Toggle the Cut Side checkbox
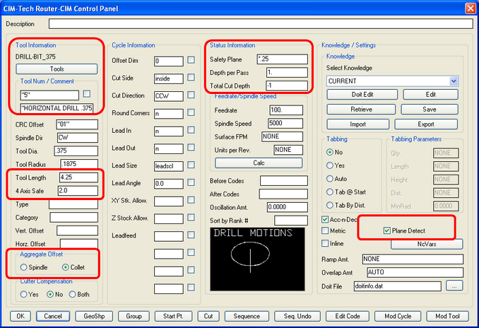Screen dimensions: 479x328 click(191, 77)
